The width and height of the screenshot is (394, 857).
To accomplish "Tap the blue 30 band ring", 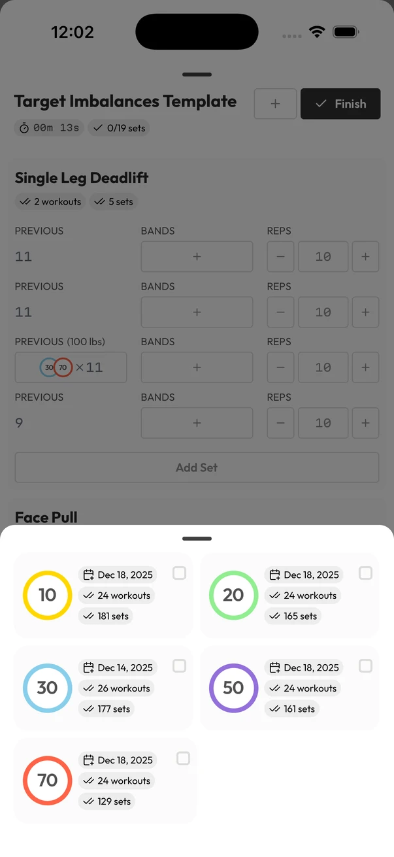I will tap(47, 688).
